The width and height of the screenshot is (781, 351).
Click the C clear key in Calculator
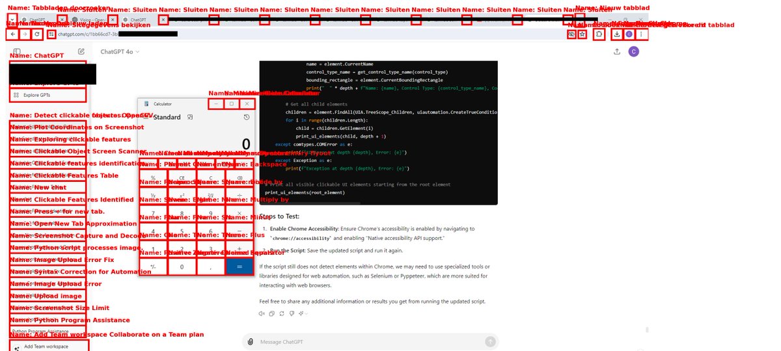211,177
